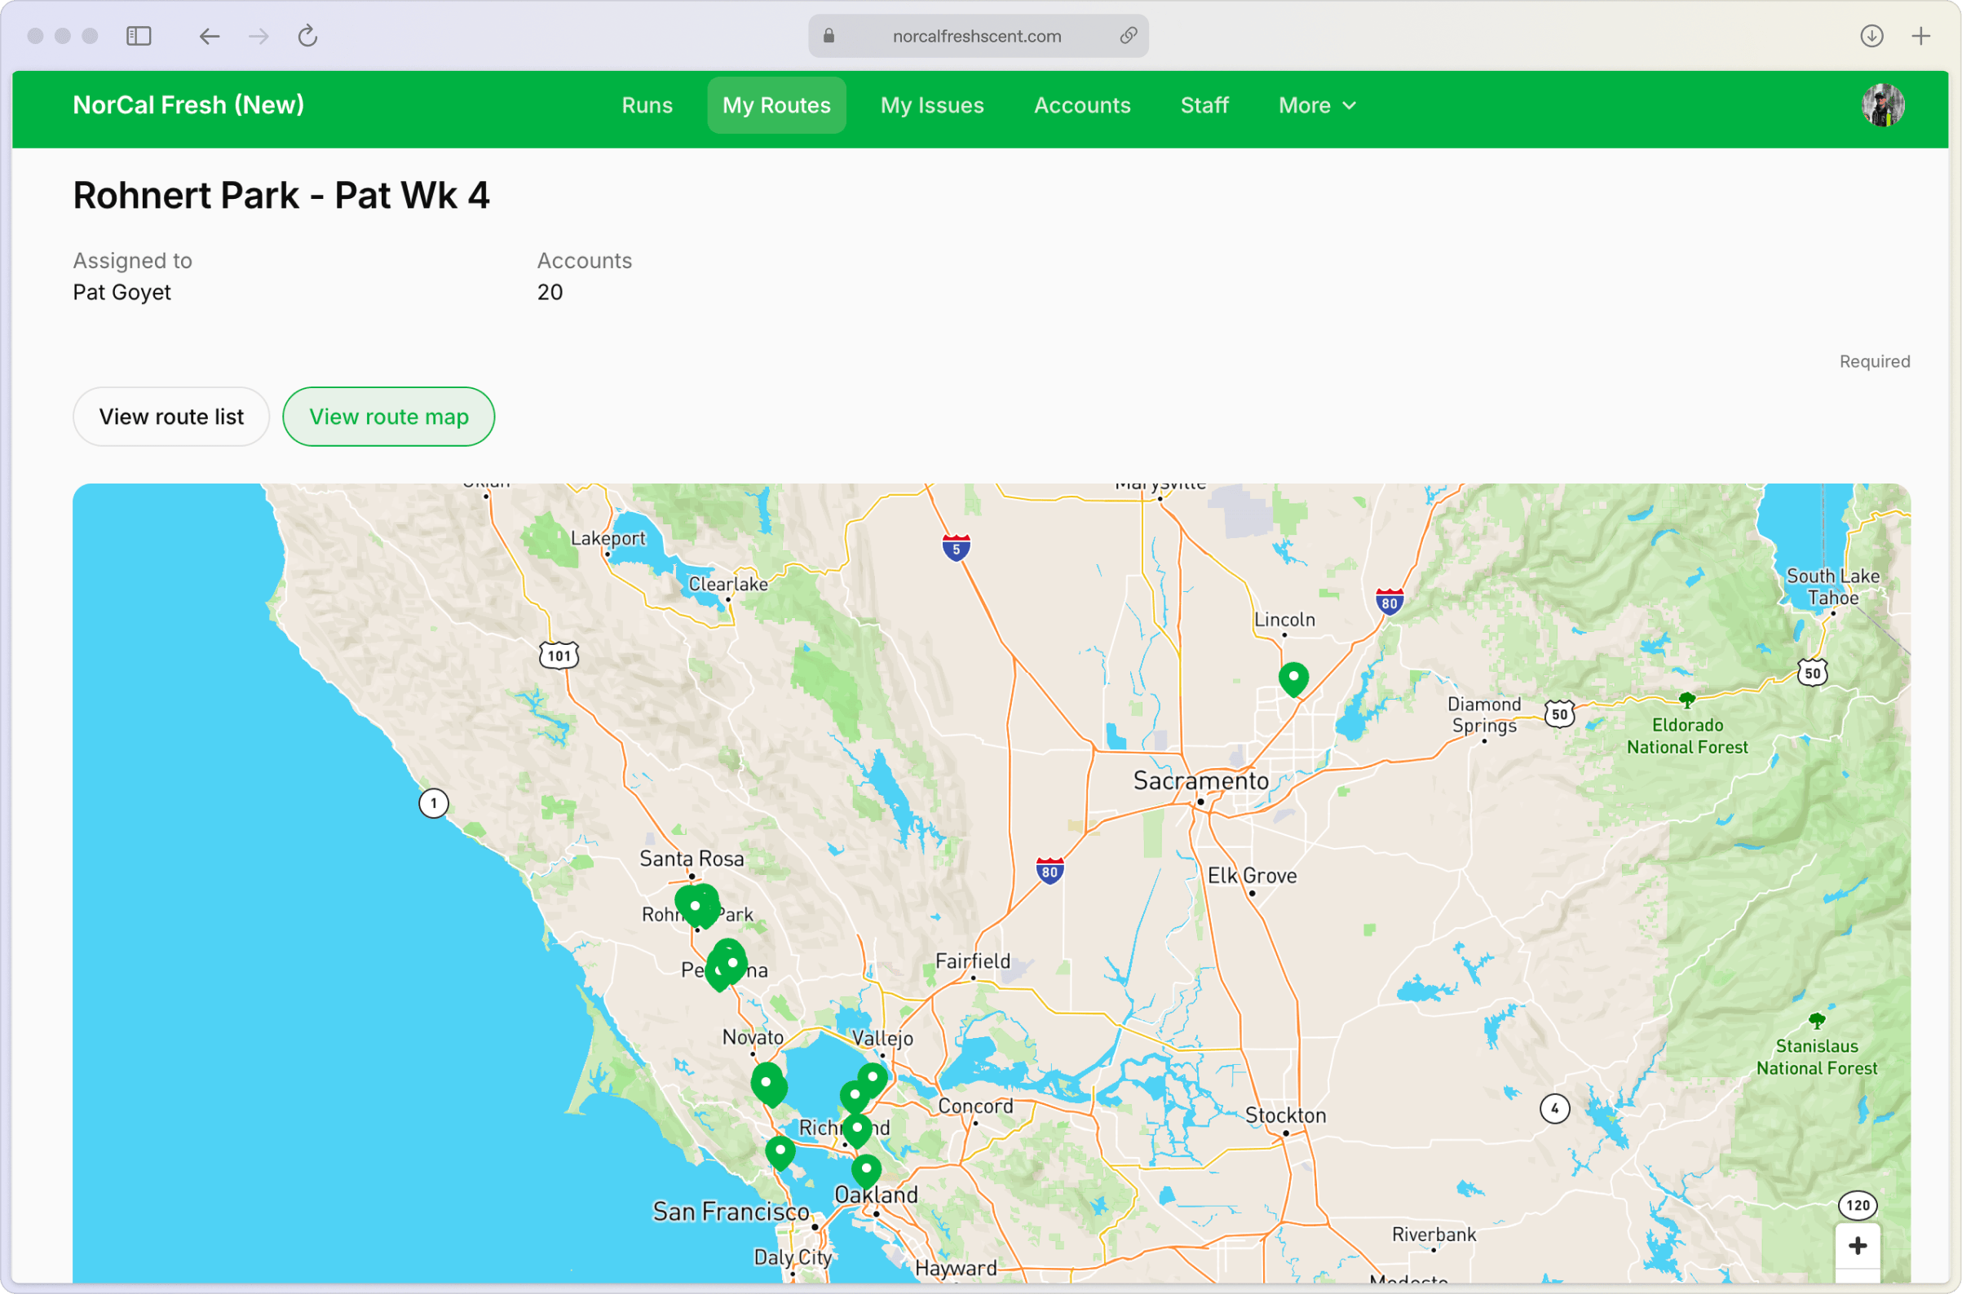This screenshot has height=1294, width=1962.
Task: Open a new tab with plus icon
Action: tap(1920, 37)
